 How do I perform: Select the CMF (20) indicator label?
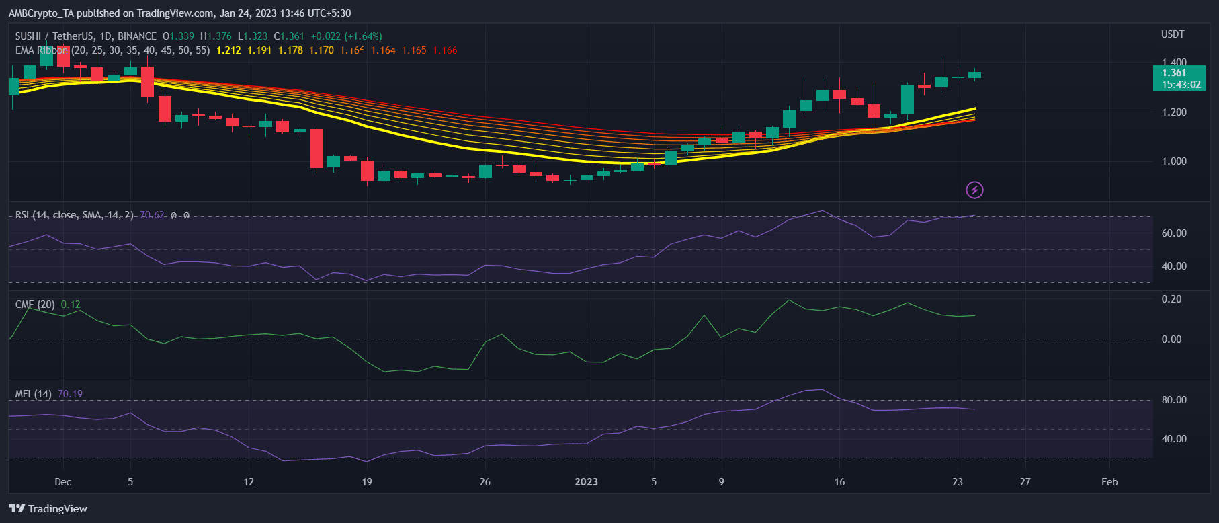coord(35,305)
